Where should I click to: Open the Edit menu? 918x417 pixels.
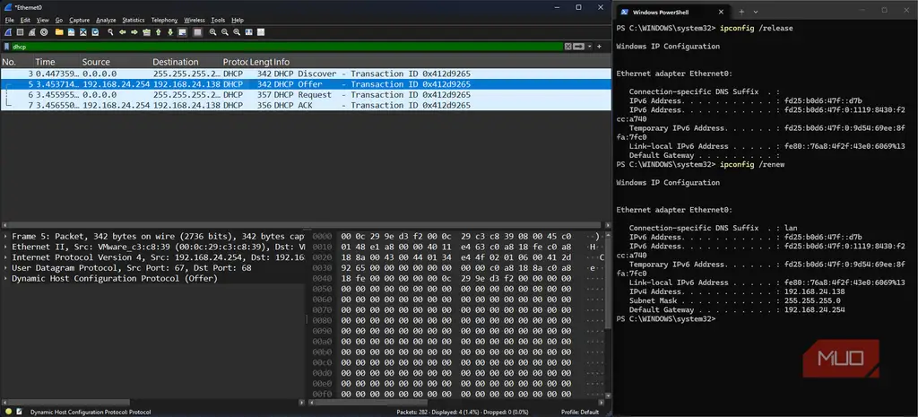(25, 20)
